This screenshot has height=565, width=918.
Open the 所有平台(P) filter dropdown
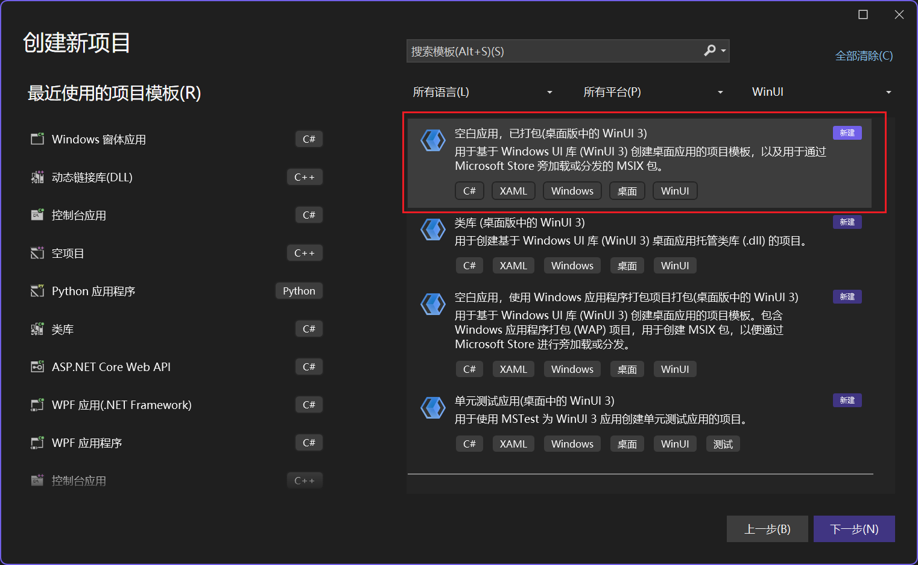click(653, 92)
